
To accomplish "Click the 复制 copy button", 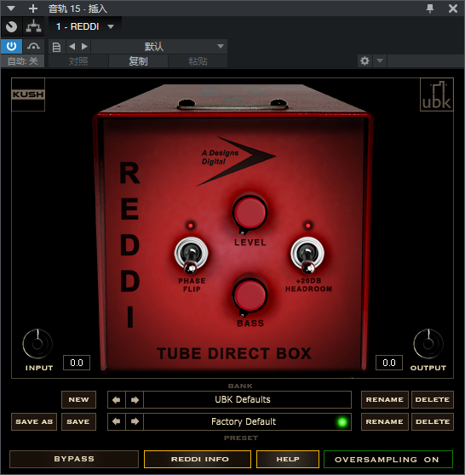I will (x=138, y=61).
